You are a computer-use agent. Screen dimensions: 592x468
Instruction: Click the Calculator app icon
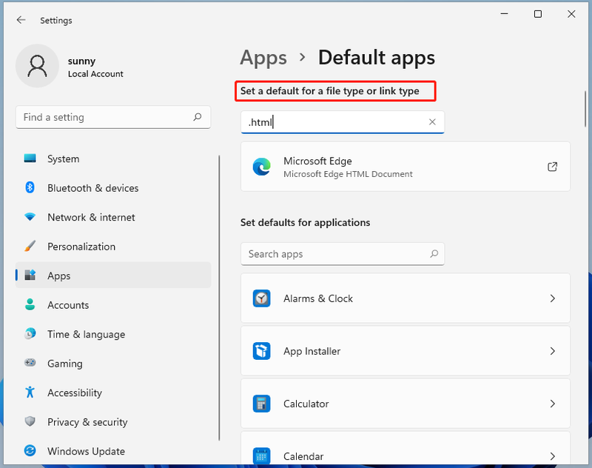(x=262, y=404)
